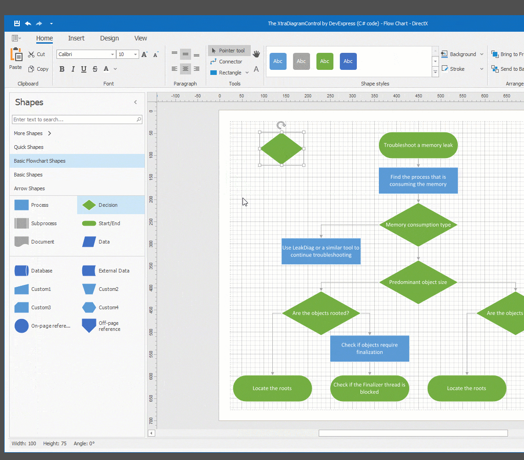This screenshot has height=460, width=524.
Task: Expand the shape styles gallery
Action: point(435,72)
